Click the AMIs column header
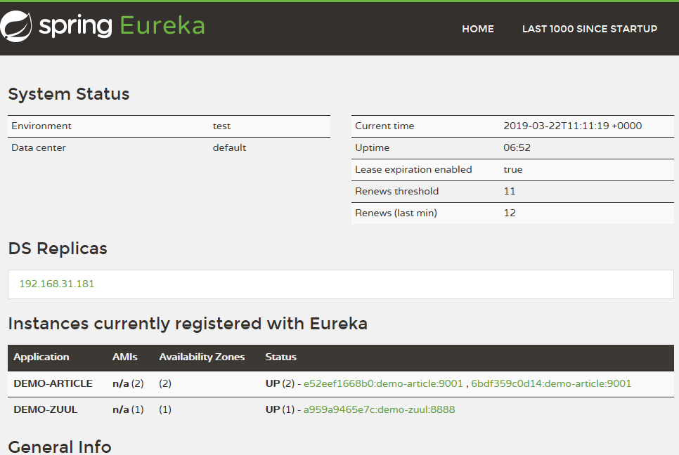The width and height of the screenshot is (679, 455). pyautogui.click(x=124, y=357)
